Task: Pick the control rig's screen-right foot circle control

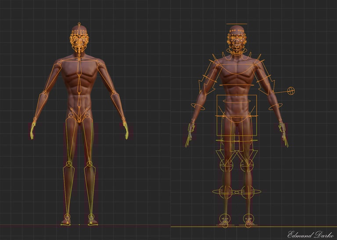Action: click(x=248, y=219)
